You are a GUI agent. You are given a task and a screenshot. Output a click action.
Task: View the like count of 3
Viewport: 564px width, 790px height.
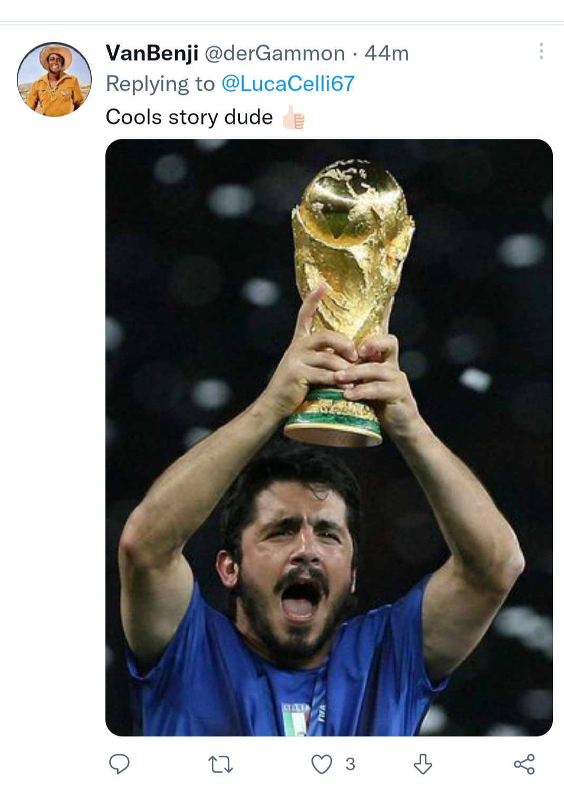(x=351, y=764)
